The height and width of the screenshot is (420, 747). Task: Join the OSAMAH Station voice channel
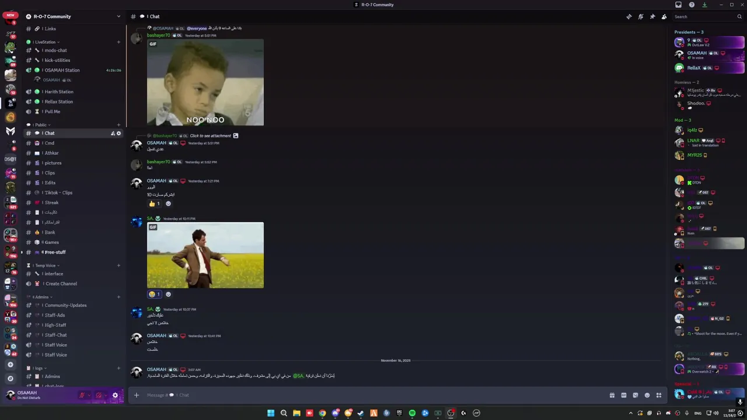point(74,70)
